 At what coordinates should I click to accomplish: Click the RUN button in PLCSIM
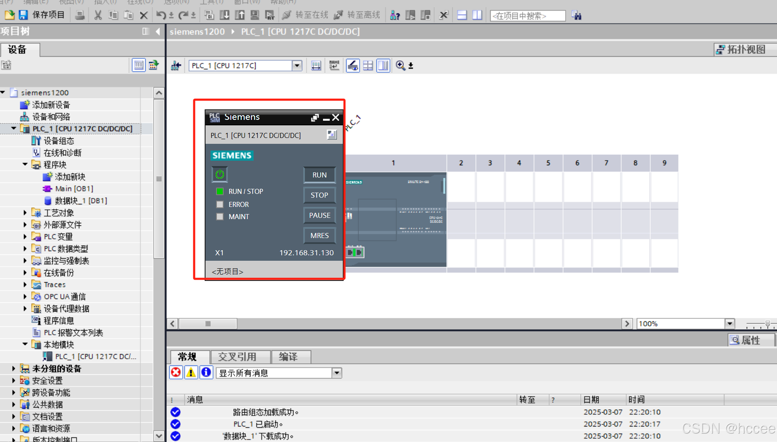320,175
